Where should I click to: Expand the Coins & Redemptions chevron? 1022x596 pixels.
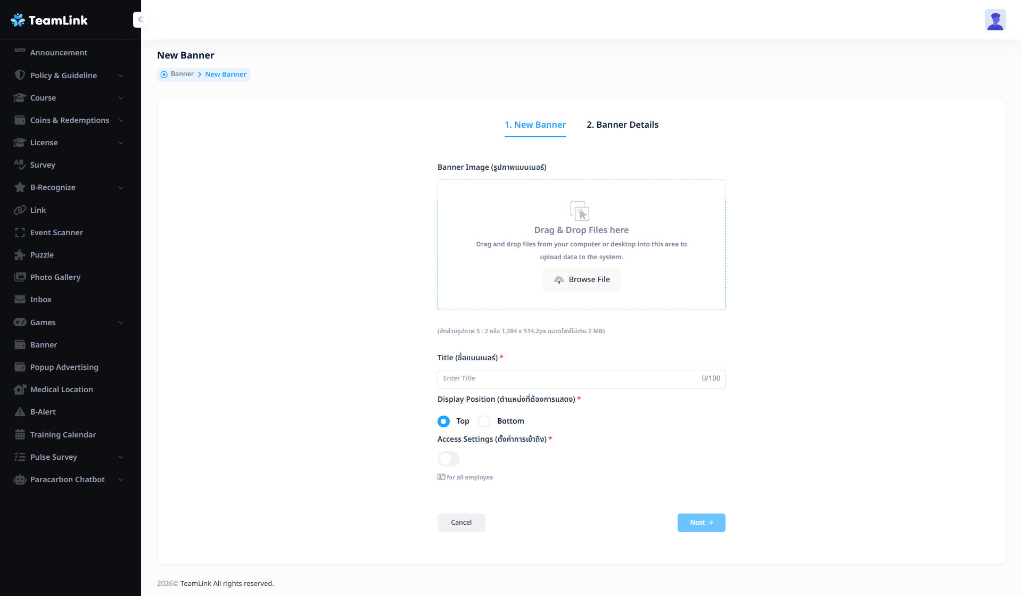tap(121, 121)
